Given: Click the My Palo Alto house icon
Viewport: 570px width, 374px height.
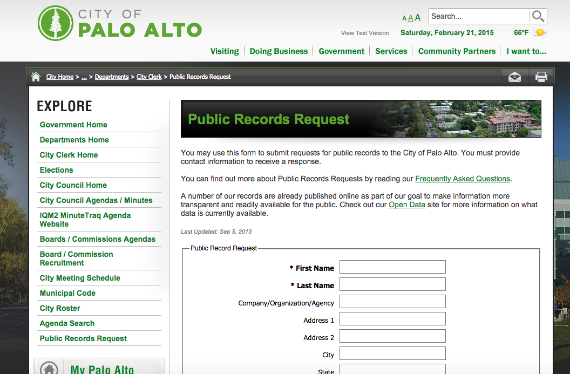Looking at the screenshot, I should 49,368.
